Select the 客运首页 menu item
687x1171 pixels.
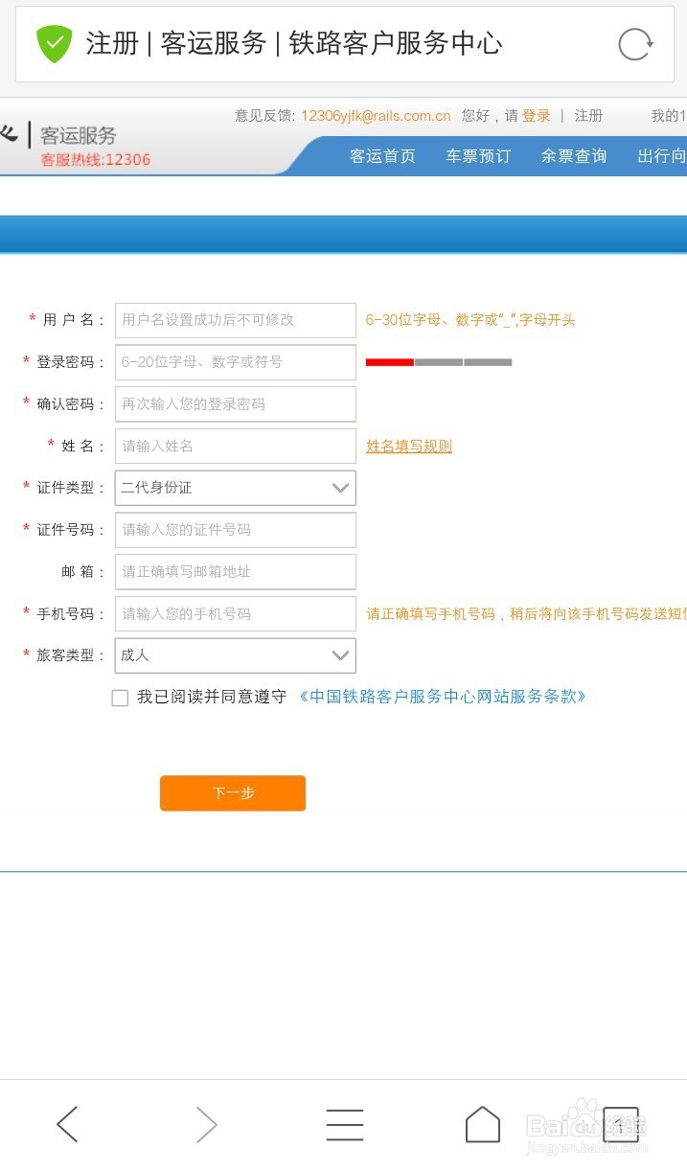pos(382,156)
